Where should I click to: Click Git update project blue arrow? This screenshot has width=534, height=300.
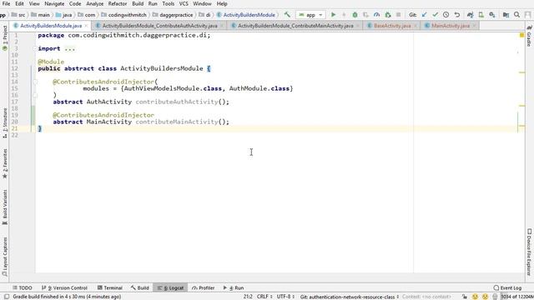[425, 15]
